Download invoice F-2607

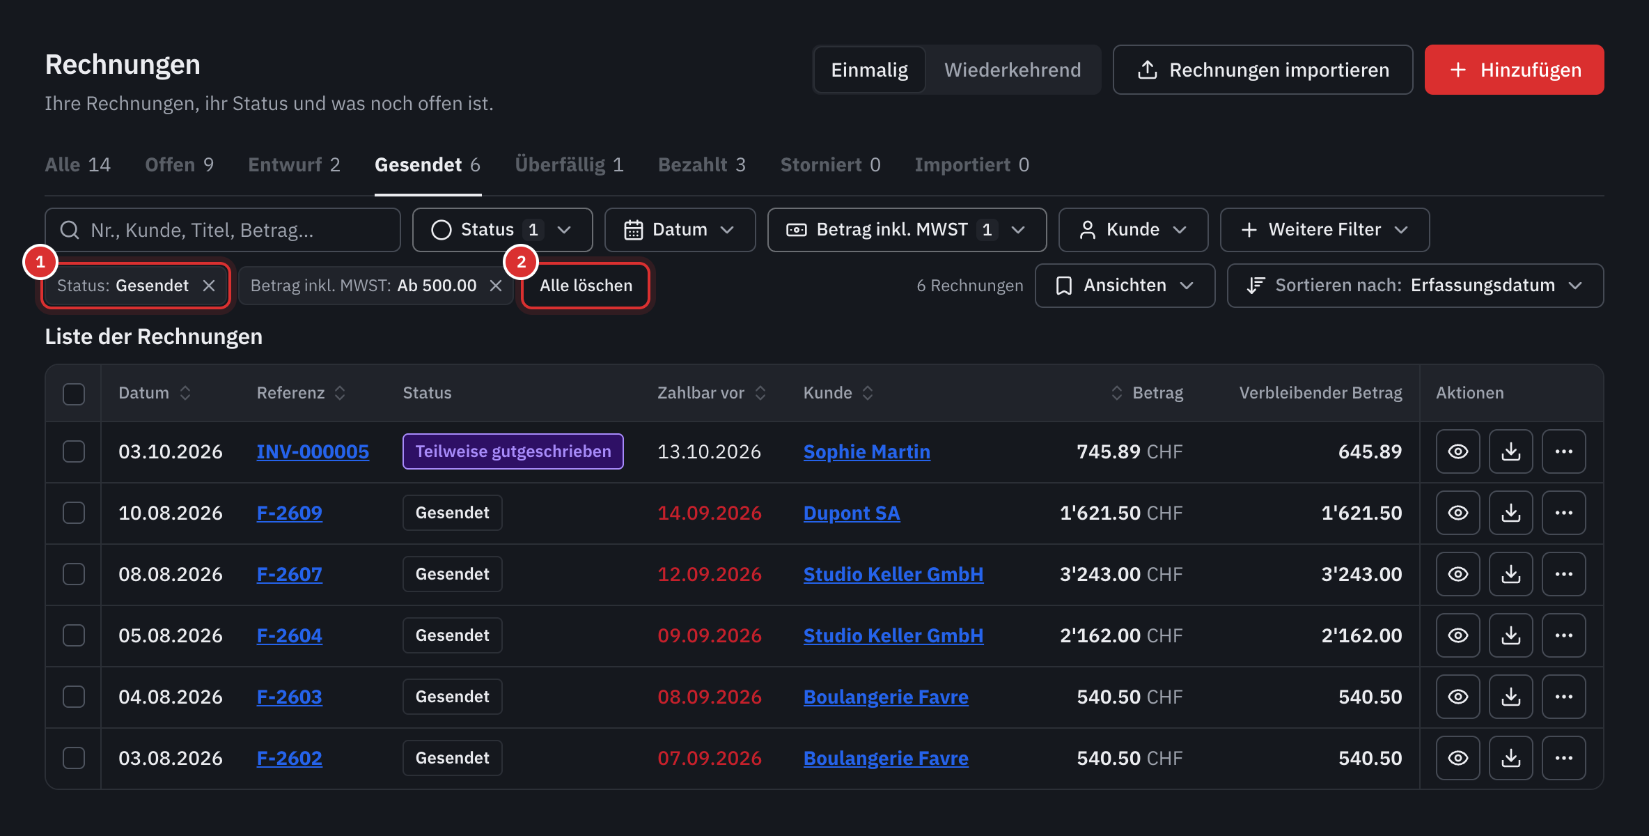(x=1510, y=574)
